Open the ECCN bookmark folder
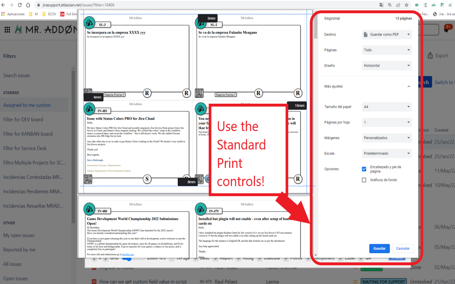This screenshot has width=455, height=284. 49,14
